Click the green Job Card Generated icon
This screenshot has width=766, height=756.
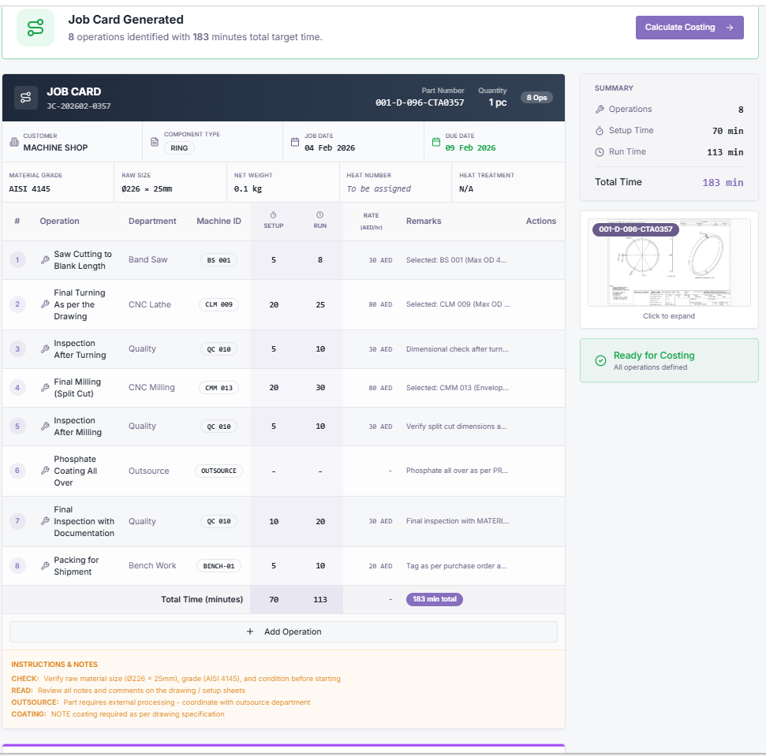click(35, 28)
